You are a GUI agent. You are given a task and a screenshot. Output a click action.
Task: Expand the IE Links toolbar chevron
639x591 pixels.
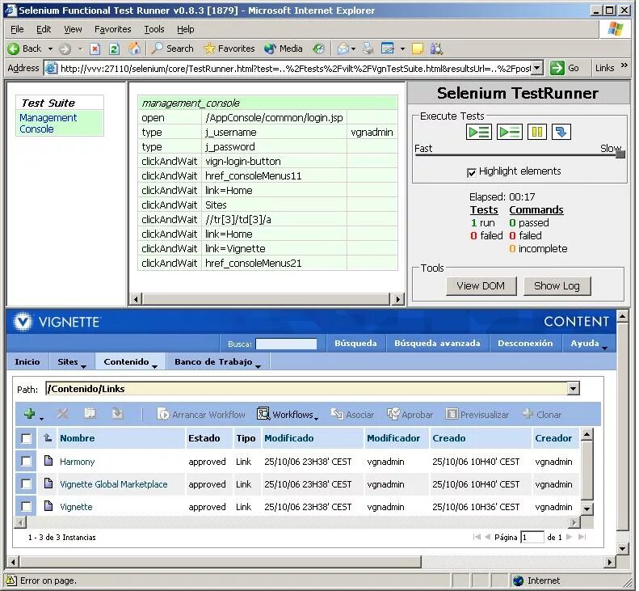point(624,65)
